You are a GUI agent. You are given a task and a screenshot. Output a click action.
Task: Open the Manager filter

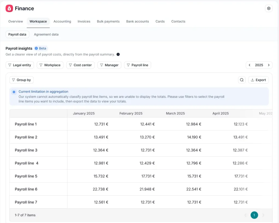coord(109,65)
